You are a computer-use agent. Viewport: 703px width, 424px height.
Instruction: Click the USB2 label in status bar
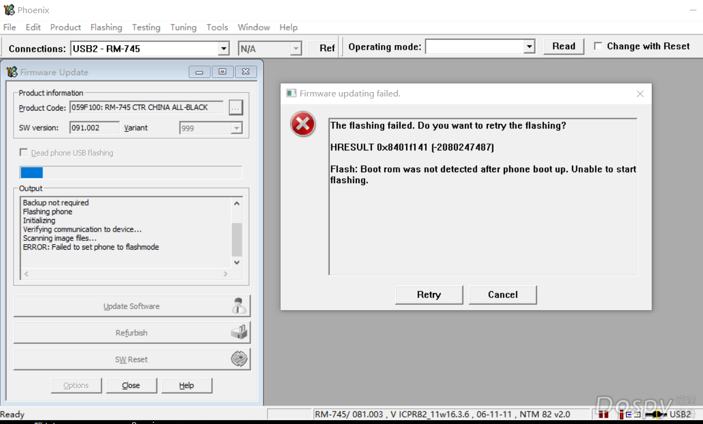(680, 415)
